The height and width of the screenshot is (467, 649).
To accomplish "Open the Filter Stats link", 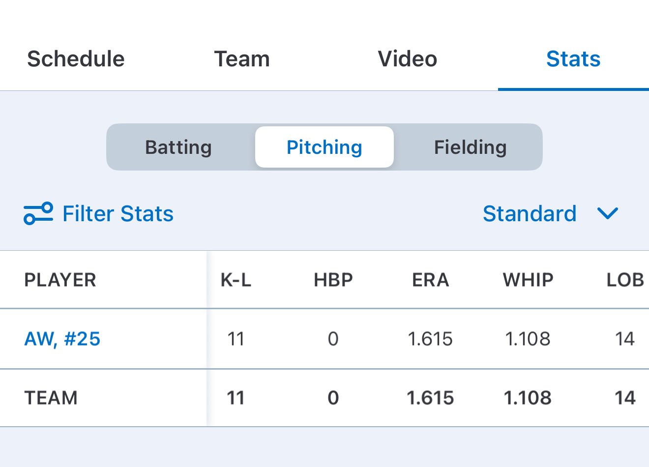I will coord(118,213).
